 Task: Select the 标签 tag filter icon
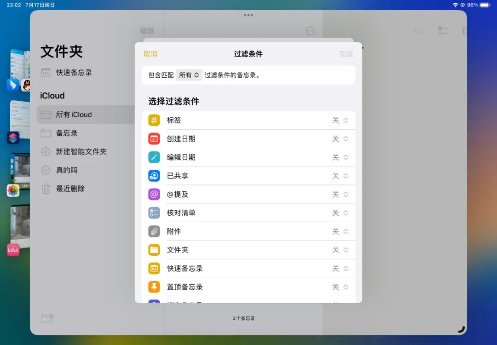[x=154, y=120]
